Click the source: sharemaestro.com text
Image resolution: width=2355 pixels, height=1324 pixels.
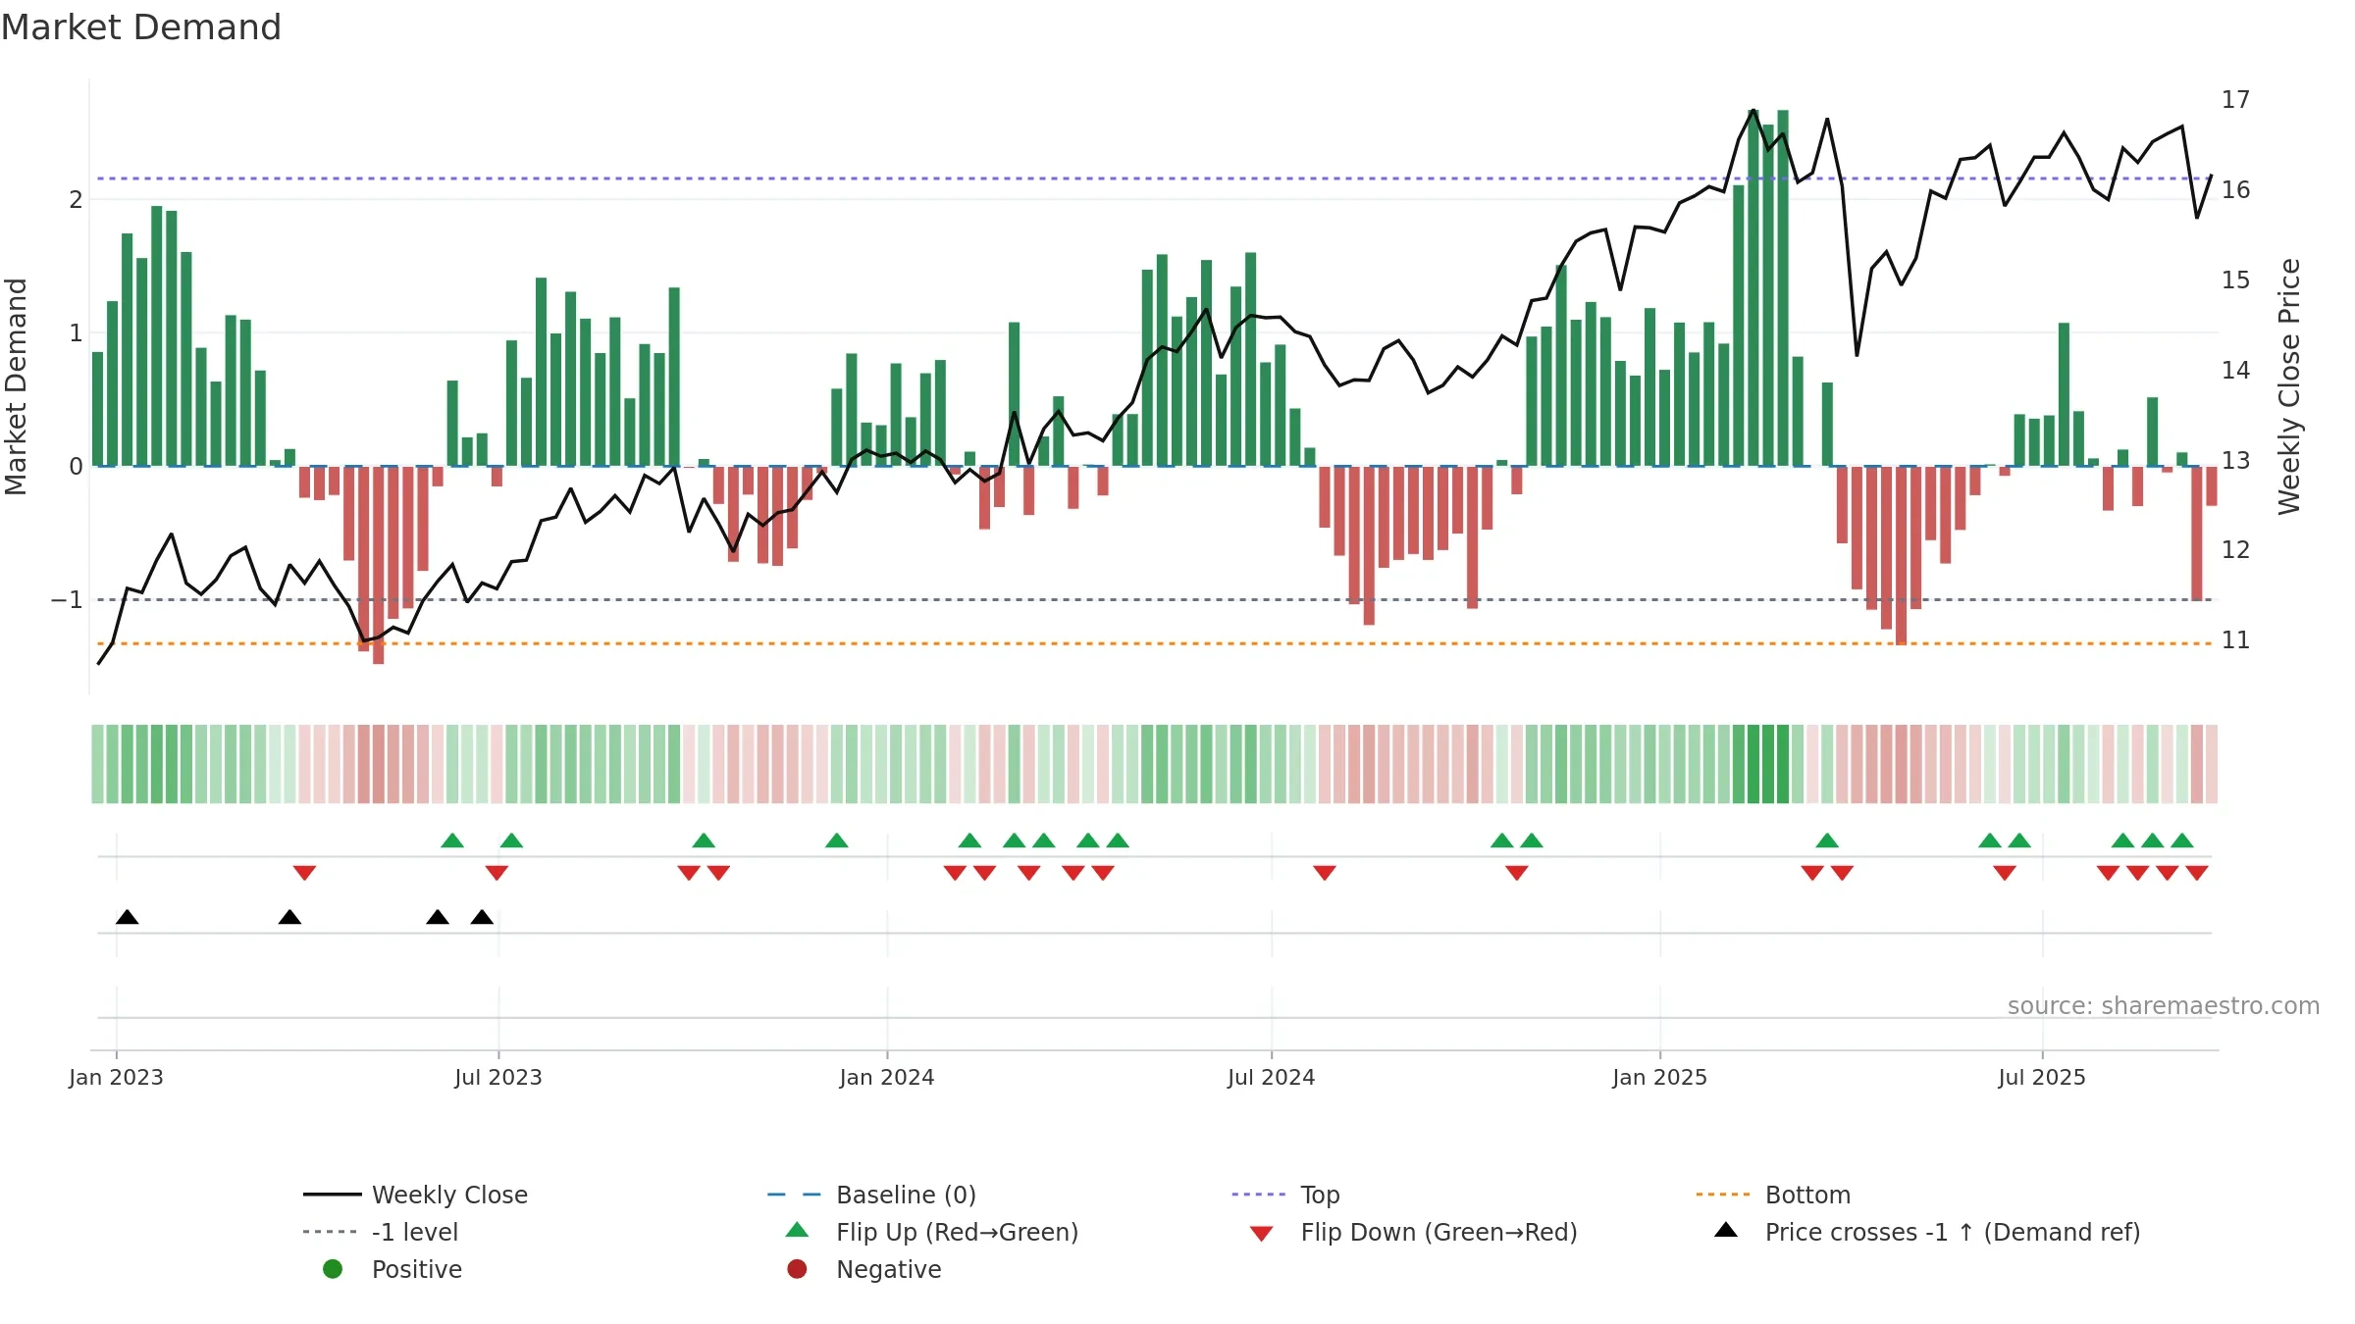pyautogui.click(x=2164, y=1005)
